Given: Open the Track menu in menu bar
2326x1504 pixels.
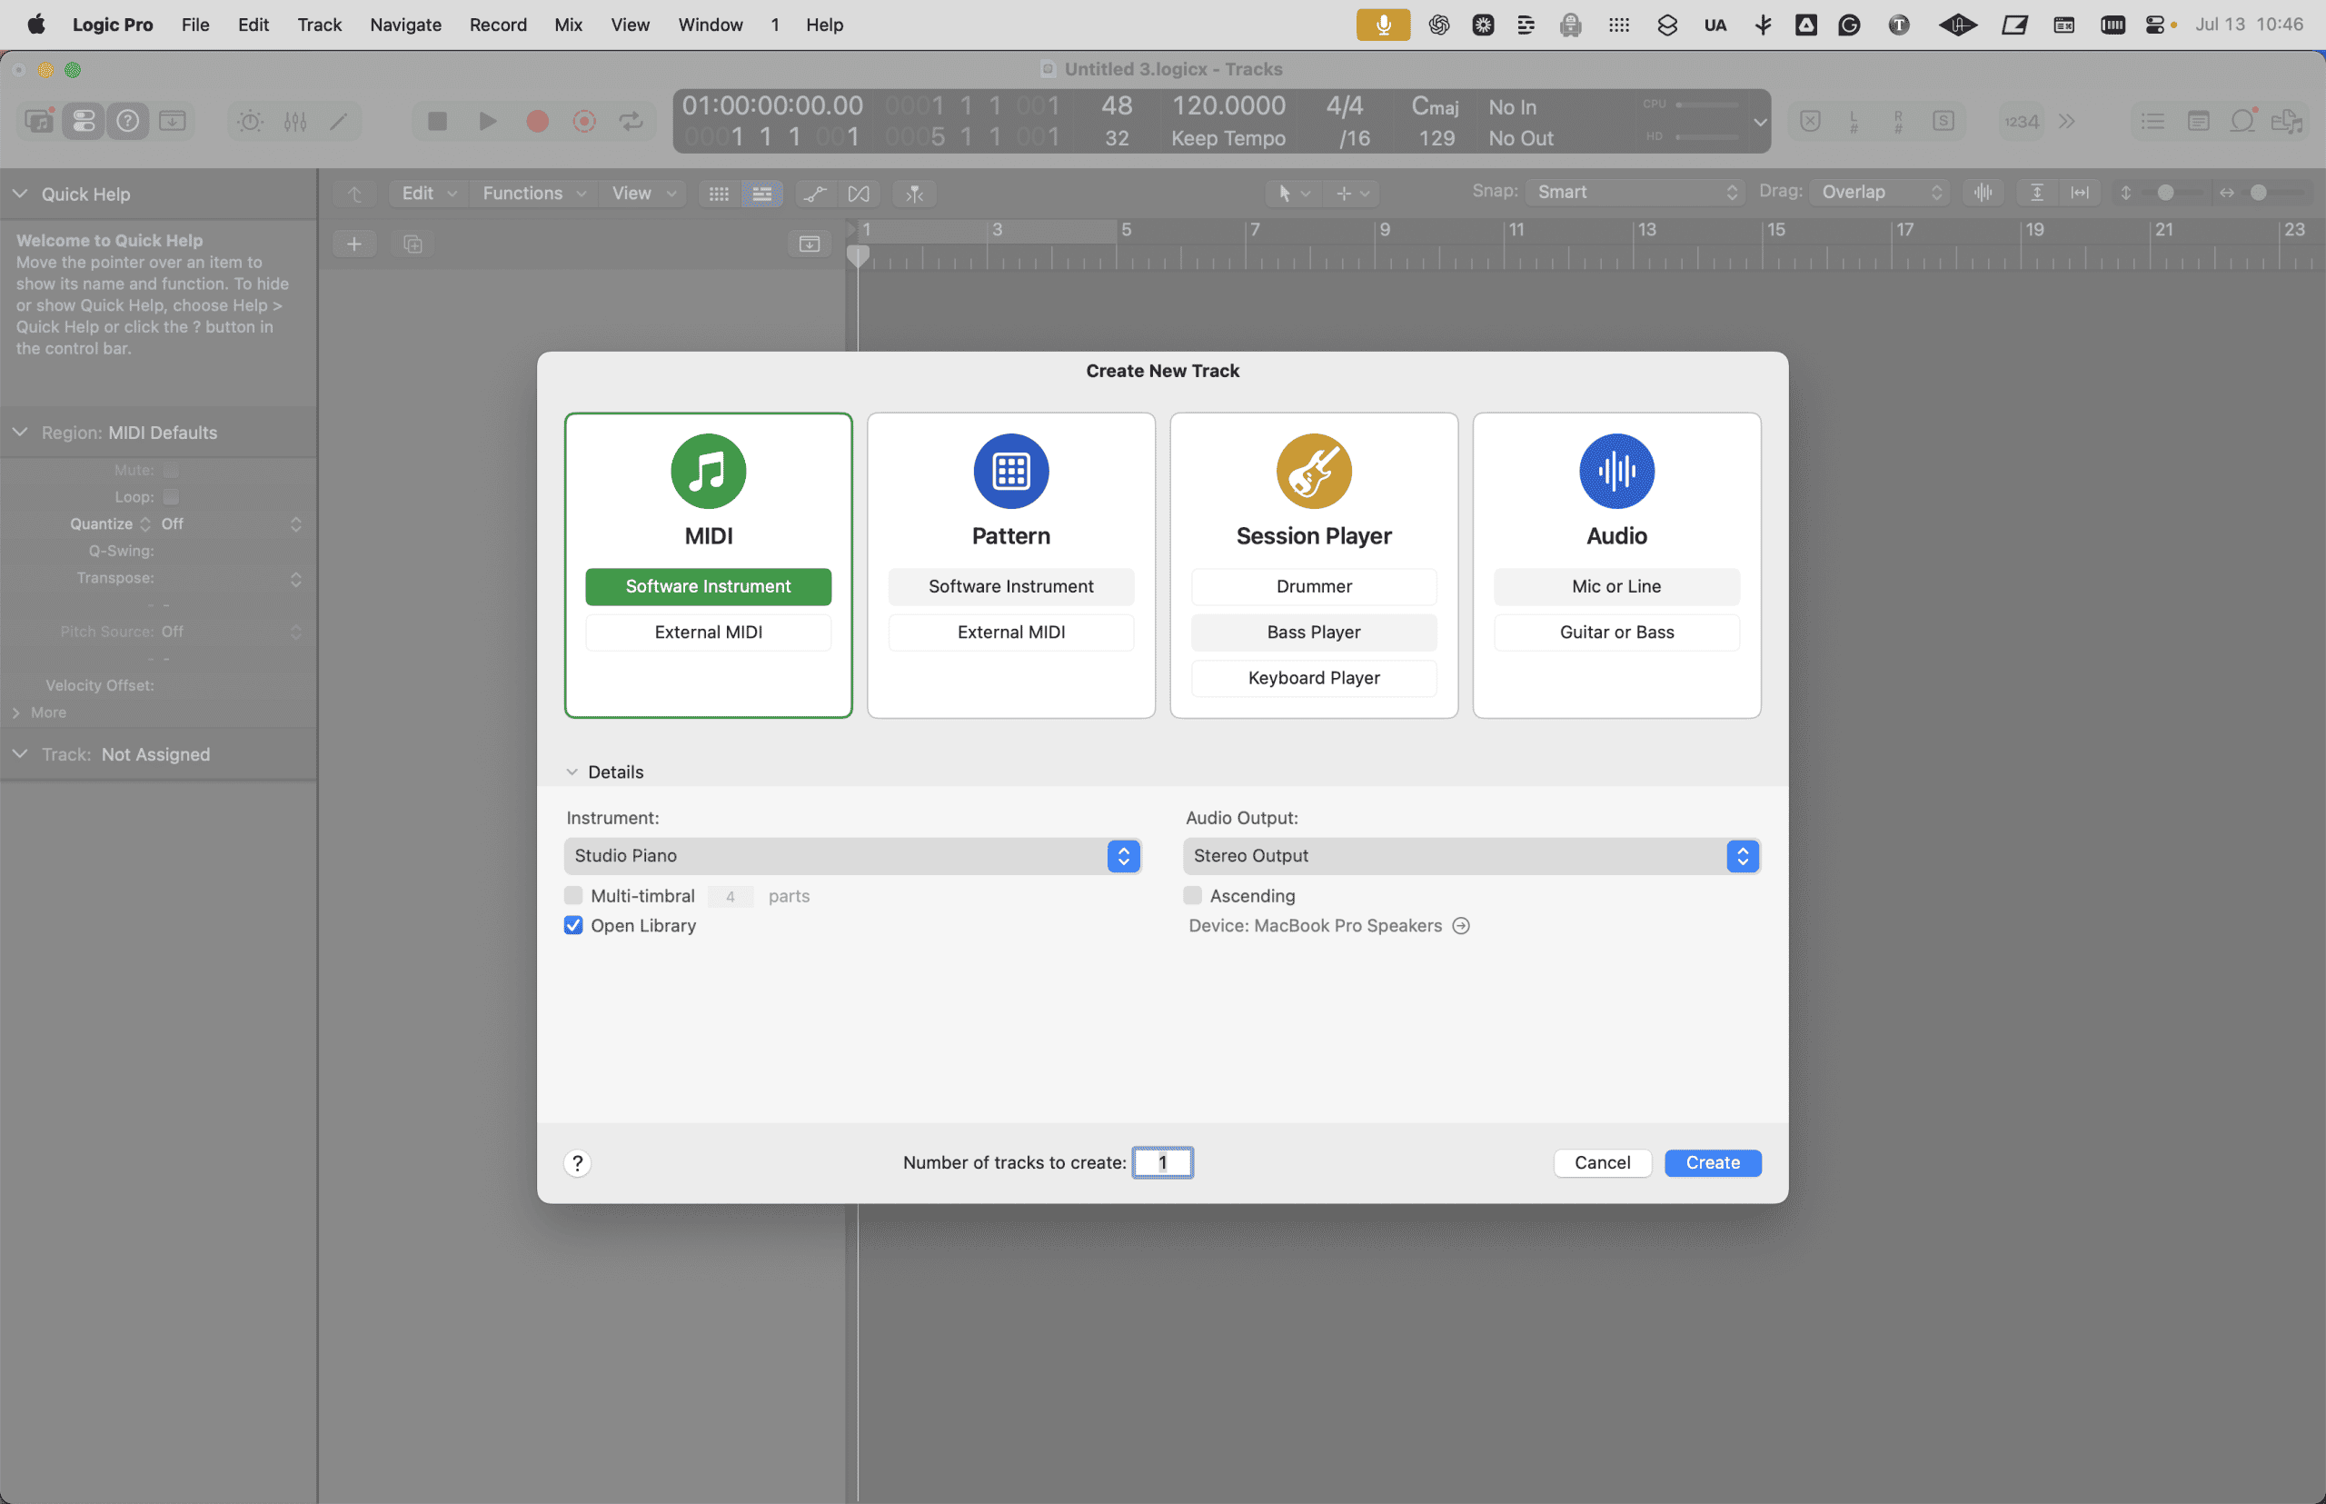Looking at the screenshot, I should coord(319,25).
